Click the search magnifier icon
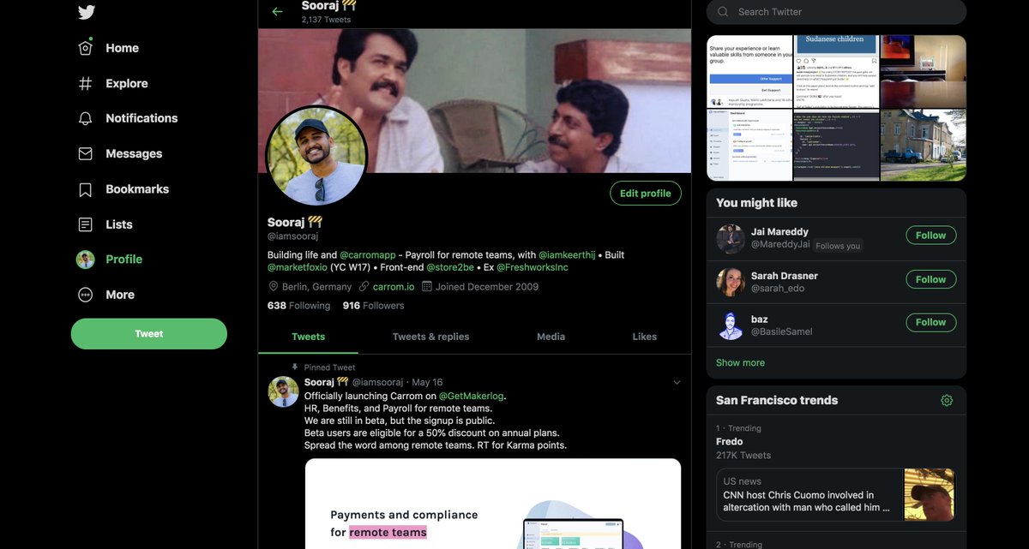This screenshot has width=1029, height=549. click(x=723, y=12)
